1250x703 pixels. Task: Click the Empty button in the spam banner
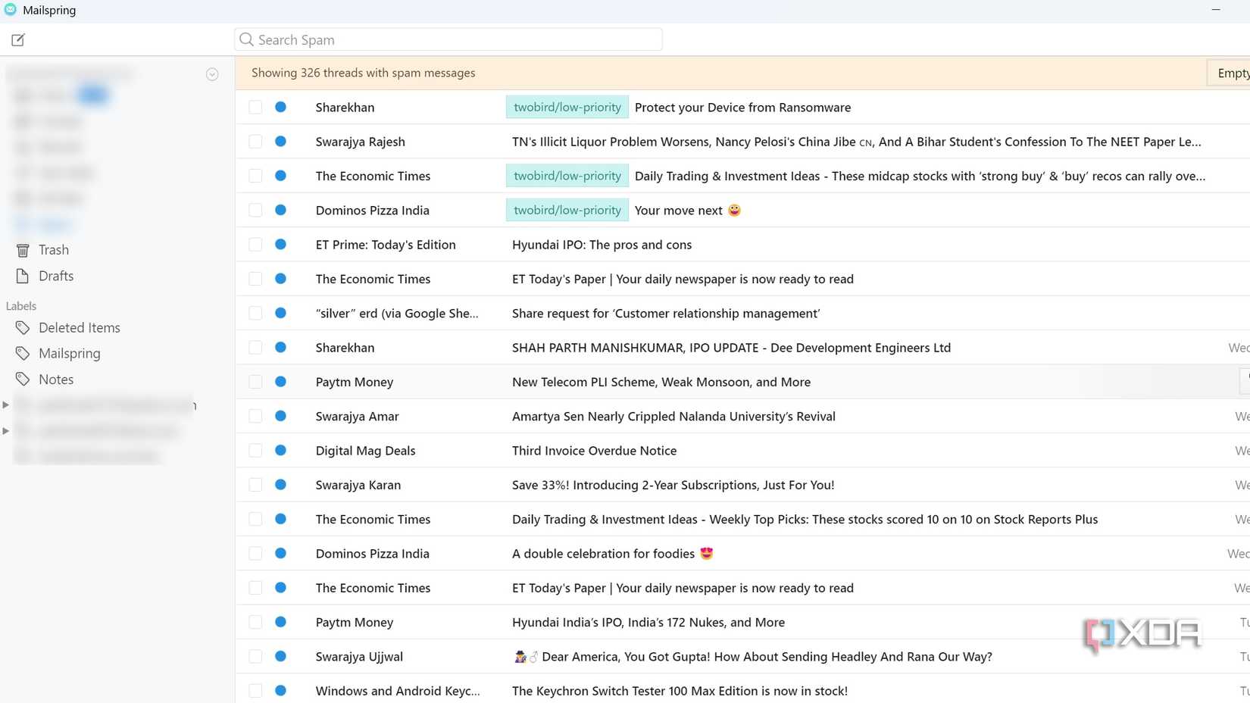point(1233,73)
